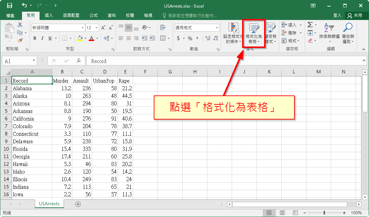Open the font size dropdown
Image resolution: width=369 pixels, height=217 pixels.
pyautogui.click(x=96, y=28)
